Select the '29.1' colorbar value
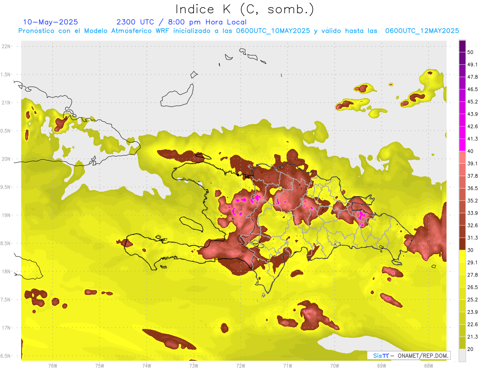 pos(472,263)
